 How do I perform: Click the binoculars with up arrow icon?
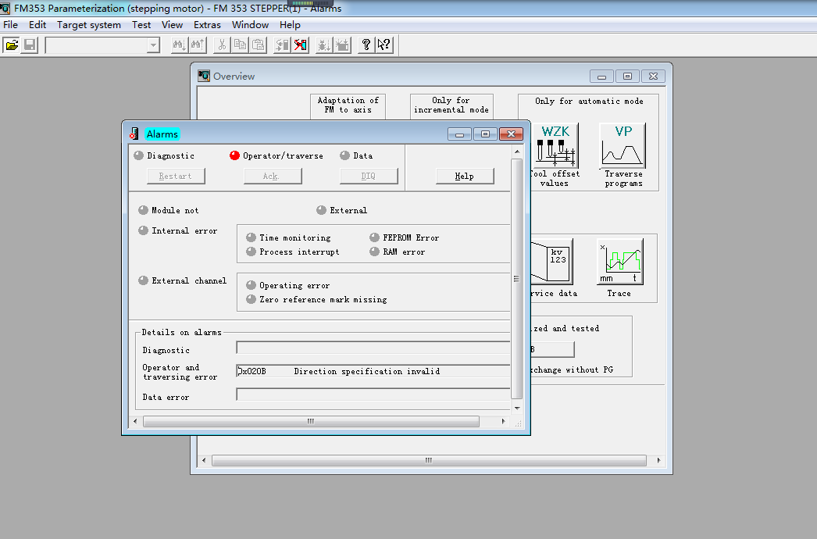[198, 45]
